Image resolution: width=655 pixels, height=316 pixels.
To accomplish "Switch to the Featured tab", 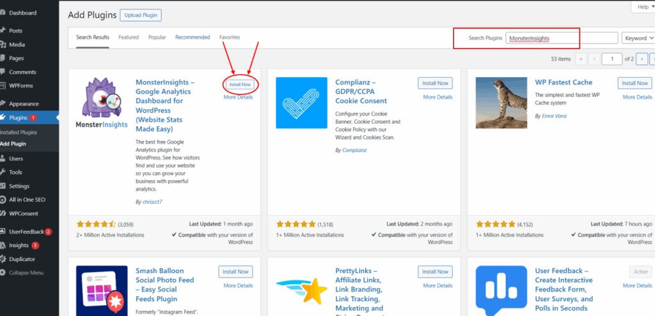I will [x=129, y=37].
